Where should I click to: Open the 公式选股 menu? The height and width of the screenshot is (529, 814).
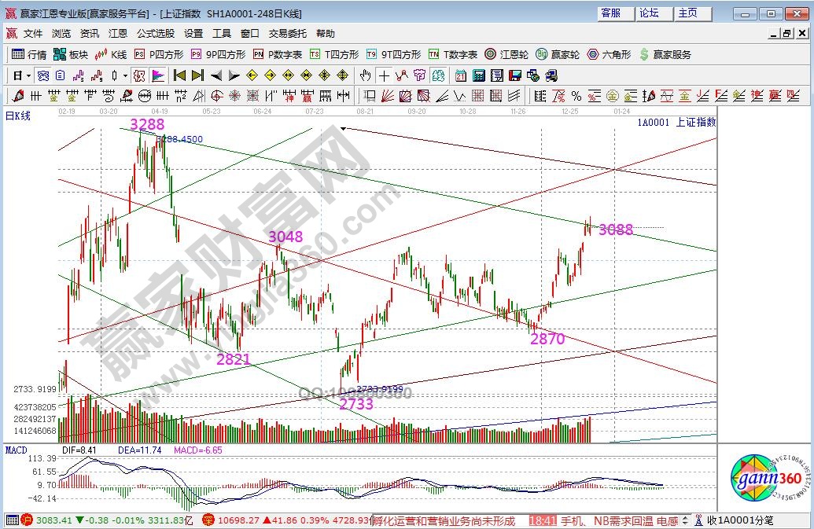click(x=156, y=34)
